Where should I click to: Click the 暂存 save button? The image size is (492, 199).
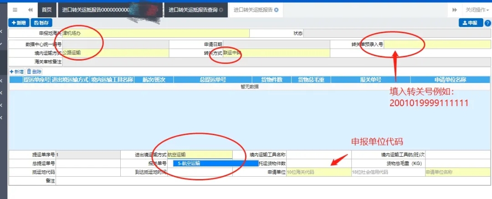[41, 23]
